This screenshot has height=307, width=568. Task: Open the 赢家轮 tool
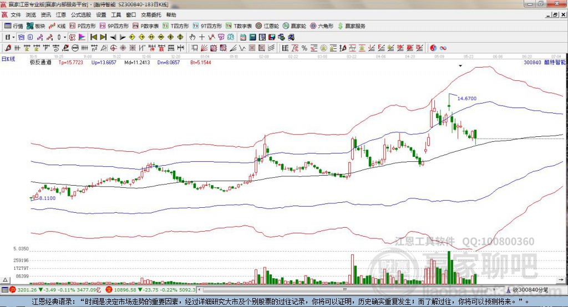click(295, 26)
